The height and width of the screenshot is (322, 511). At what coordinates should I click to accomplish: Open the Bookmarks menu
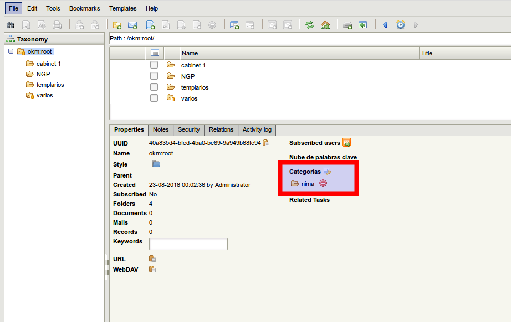(x=84, y=8)
